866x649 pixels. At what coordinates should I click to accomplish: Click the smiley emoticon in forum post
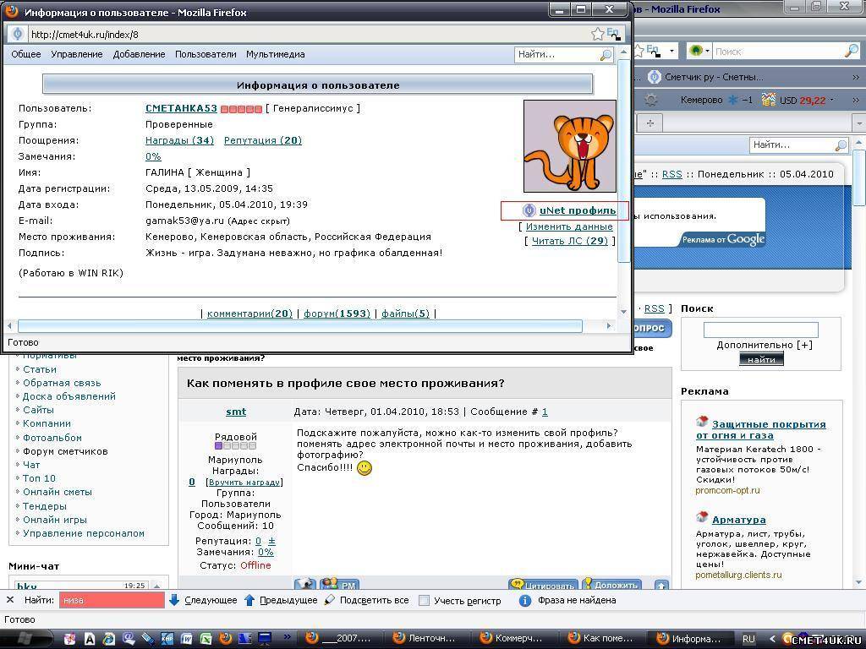tap(364, 468)
